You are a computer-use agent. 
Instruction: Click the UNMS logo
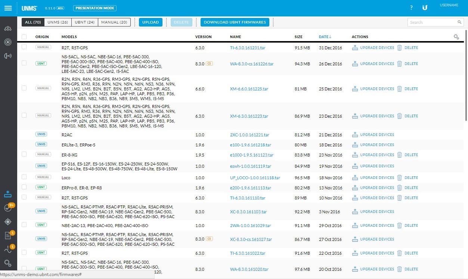click(x=30, y=8)
